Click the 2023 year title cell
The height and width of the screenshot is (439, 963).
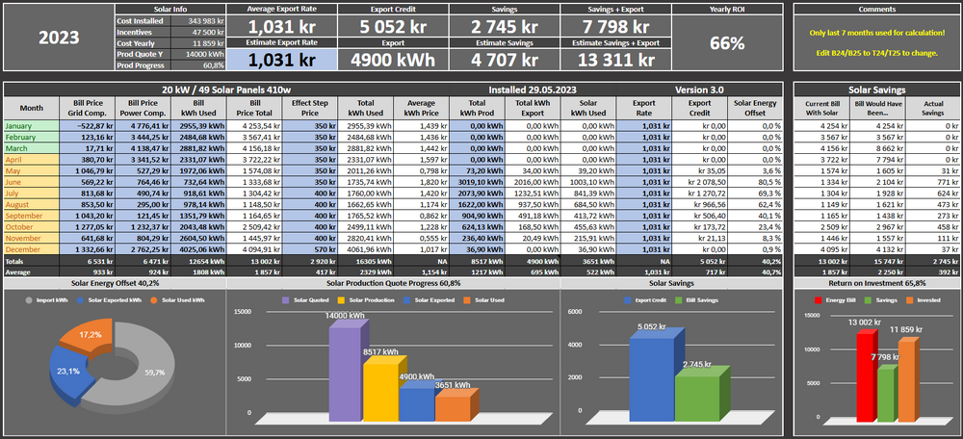[x=58, y=38]
